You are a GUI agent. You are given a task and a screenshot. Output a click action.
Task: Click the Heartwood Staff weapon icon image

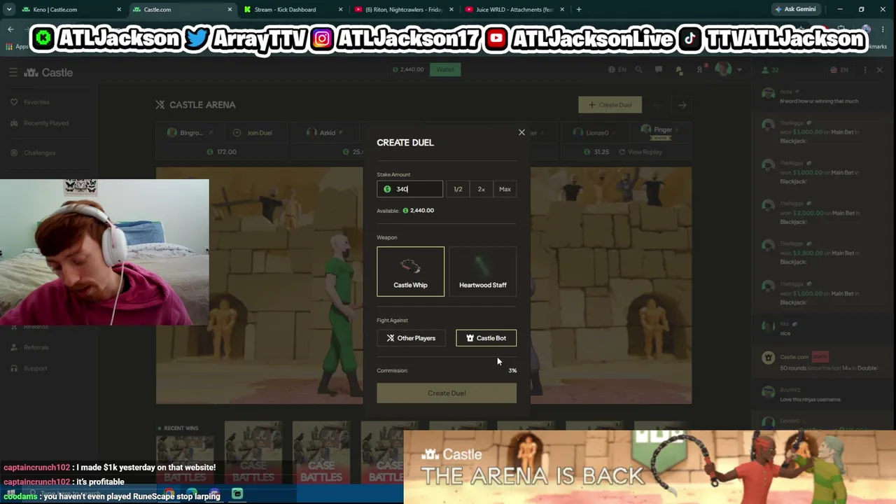(482, 265)
